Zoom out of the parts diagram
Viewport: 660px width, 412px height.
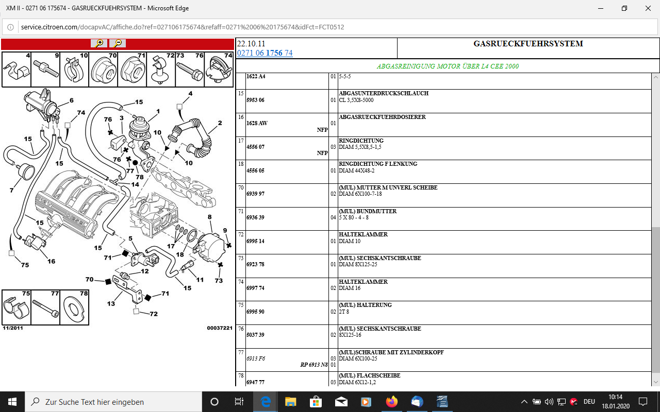(117, 44)
